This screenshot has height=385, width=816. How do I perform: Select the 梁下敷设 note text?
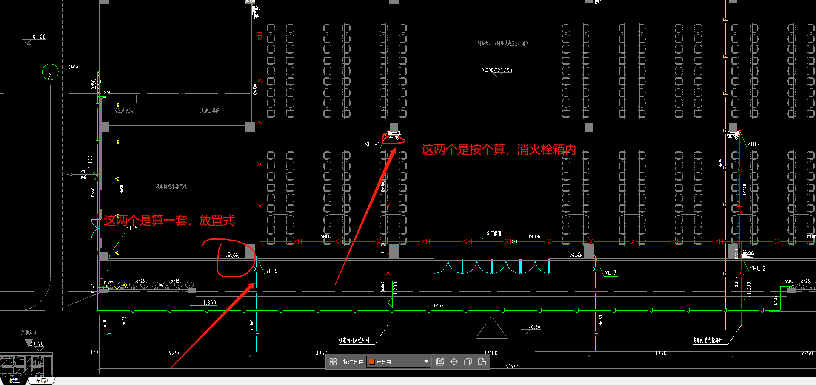point(494,234)
